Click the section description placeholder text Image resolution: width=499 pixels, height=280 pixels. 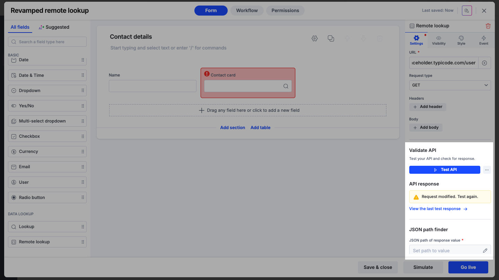click(x=168, y=48)
